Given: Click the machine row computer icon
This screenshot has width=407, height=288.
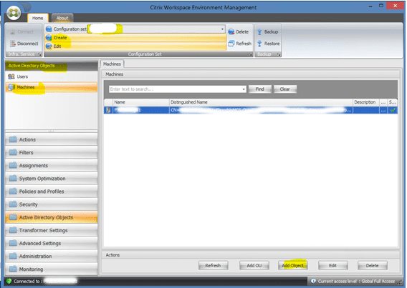Looking at the screenshot, I should tap(108, 110).
